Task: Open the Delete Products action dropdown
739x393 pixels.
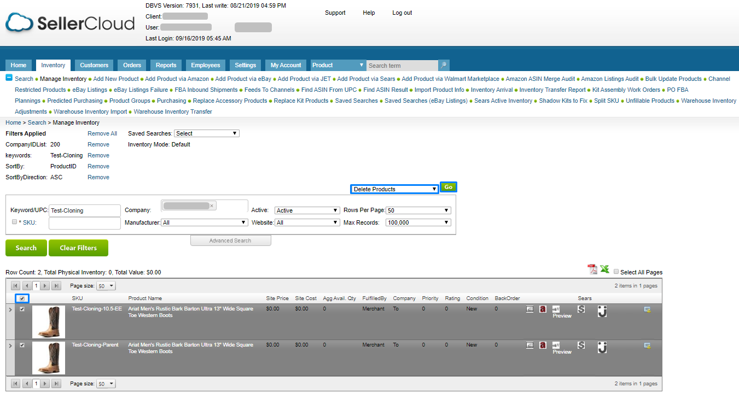Action: 394,189
